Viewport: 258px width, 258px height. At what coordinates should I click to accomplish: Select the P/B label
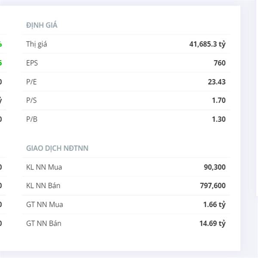point(32,119)
